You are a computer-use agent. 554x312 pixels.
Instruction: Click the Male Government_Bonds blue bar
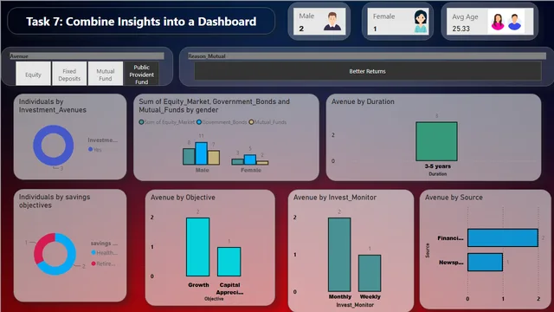[x=202, y=153]
